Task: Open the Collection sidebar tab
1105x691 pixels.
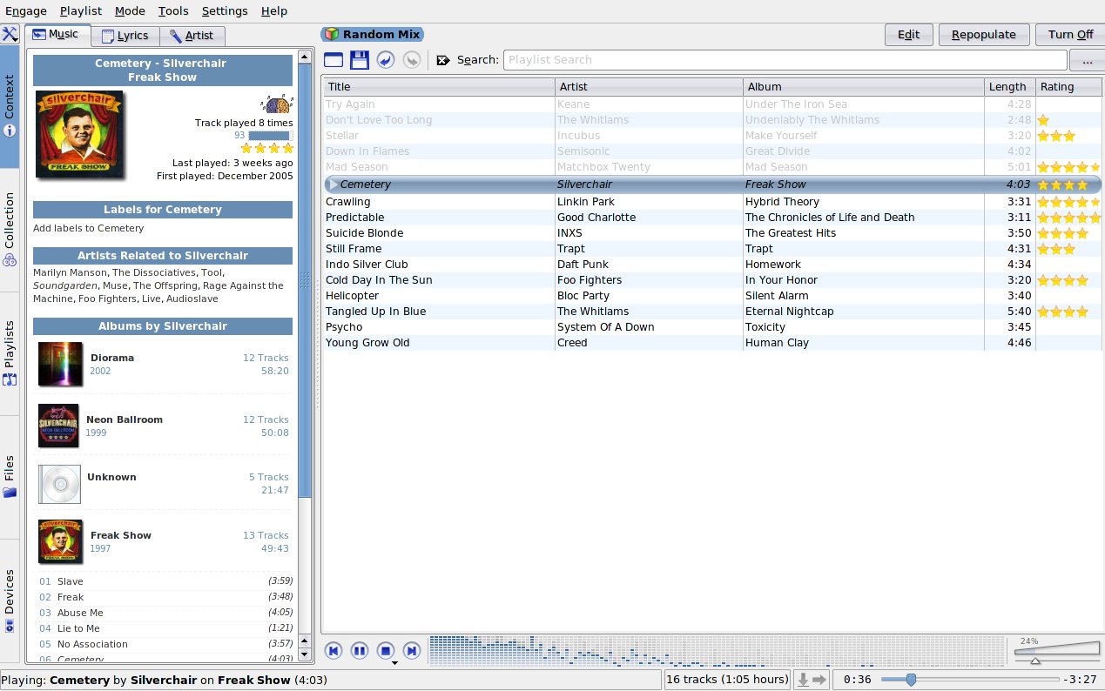Action: pyautogui.click(x=10, y=230)
